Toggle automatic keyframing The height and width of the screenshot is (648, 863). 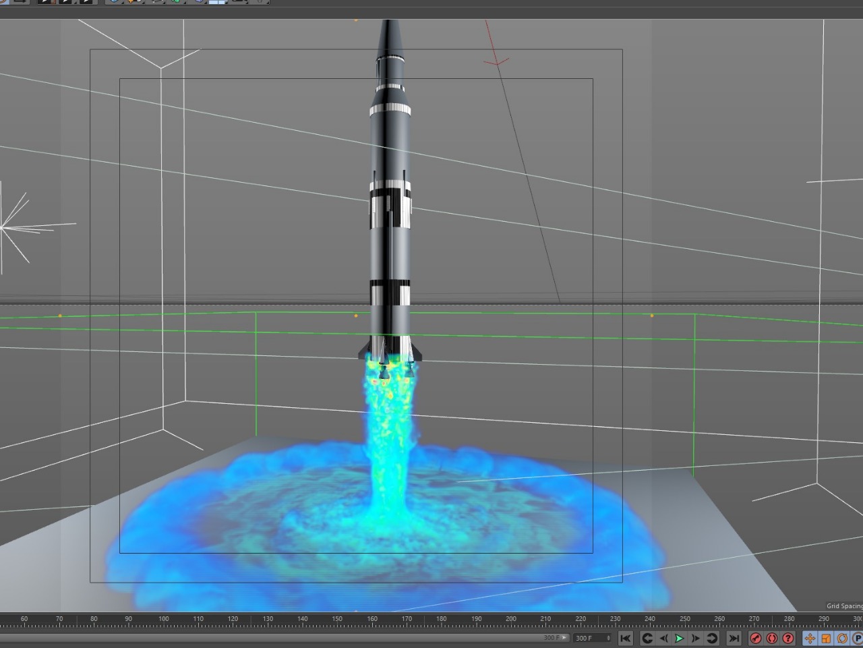(772, 638)
